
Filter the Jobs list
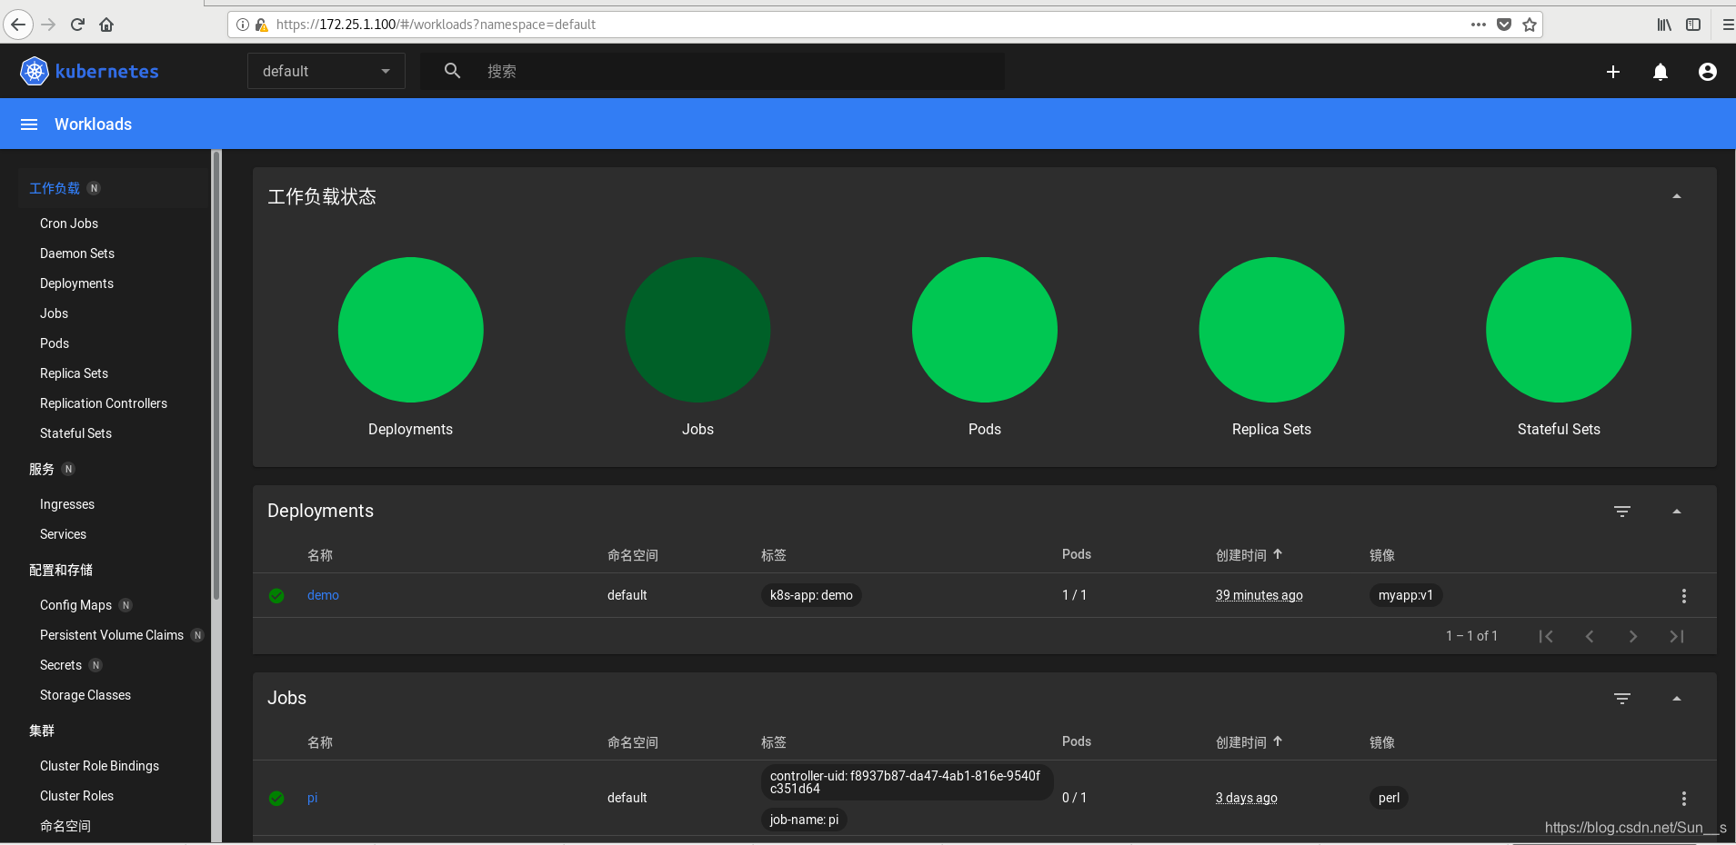(1622, 699)
